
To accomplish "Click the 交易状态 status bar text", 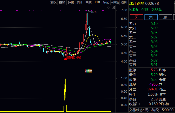I will (x=151, y=110).
